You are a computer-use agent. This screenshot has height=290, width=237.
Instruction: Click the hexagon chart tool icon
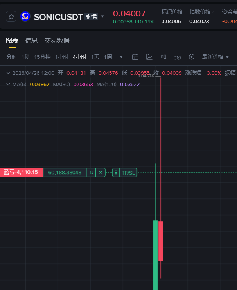[x=192, y=57]
